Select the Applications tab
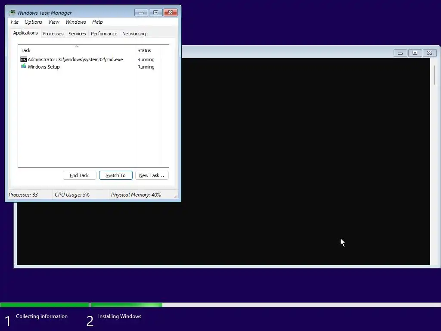Viewport: 441px width, 331px height. (x=25, y=33)
